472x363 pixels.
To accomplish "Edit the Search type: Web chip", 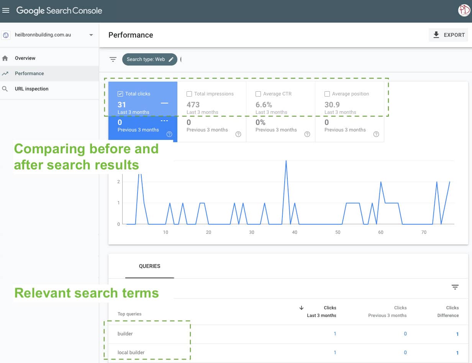I will coord(150,59).
